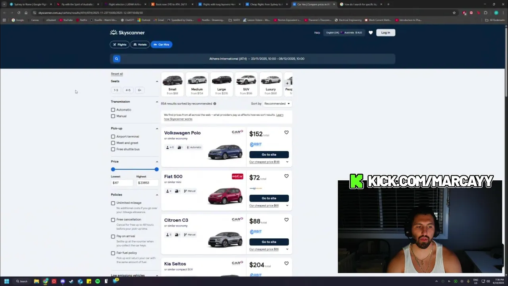The height and width of the screenshot is (286, 508).
Task: Open the ChatGPT bookmark
Action: click(127, 20)
